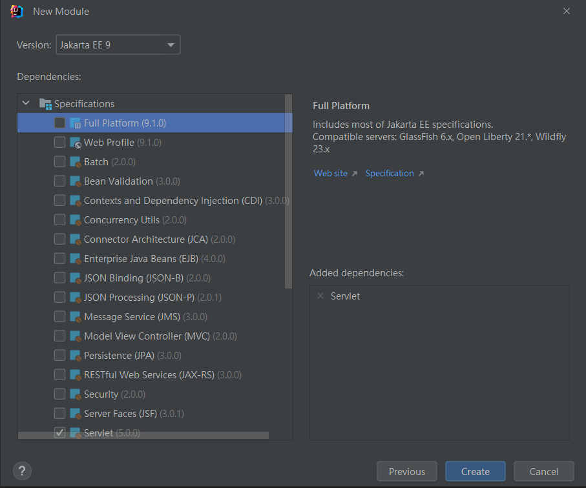The image size is (586, 488).
Task: Collapse the Specifications tree node
Action: coord(26,103)
